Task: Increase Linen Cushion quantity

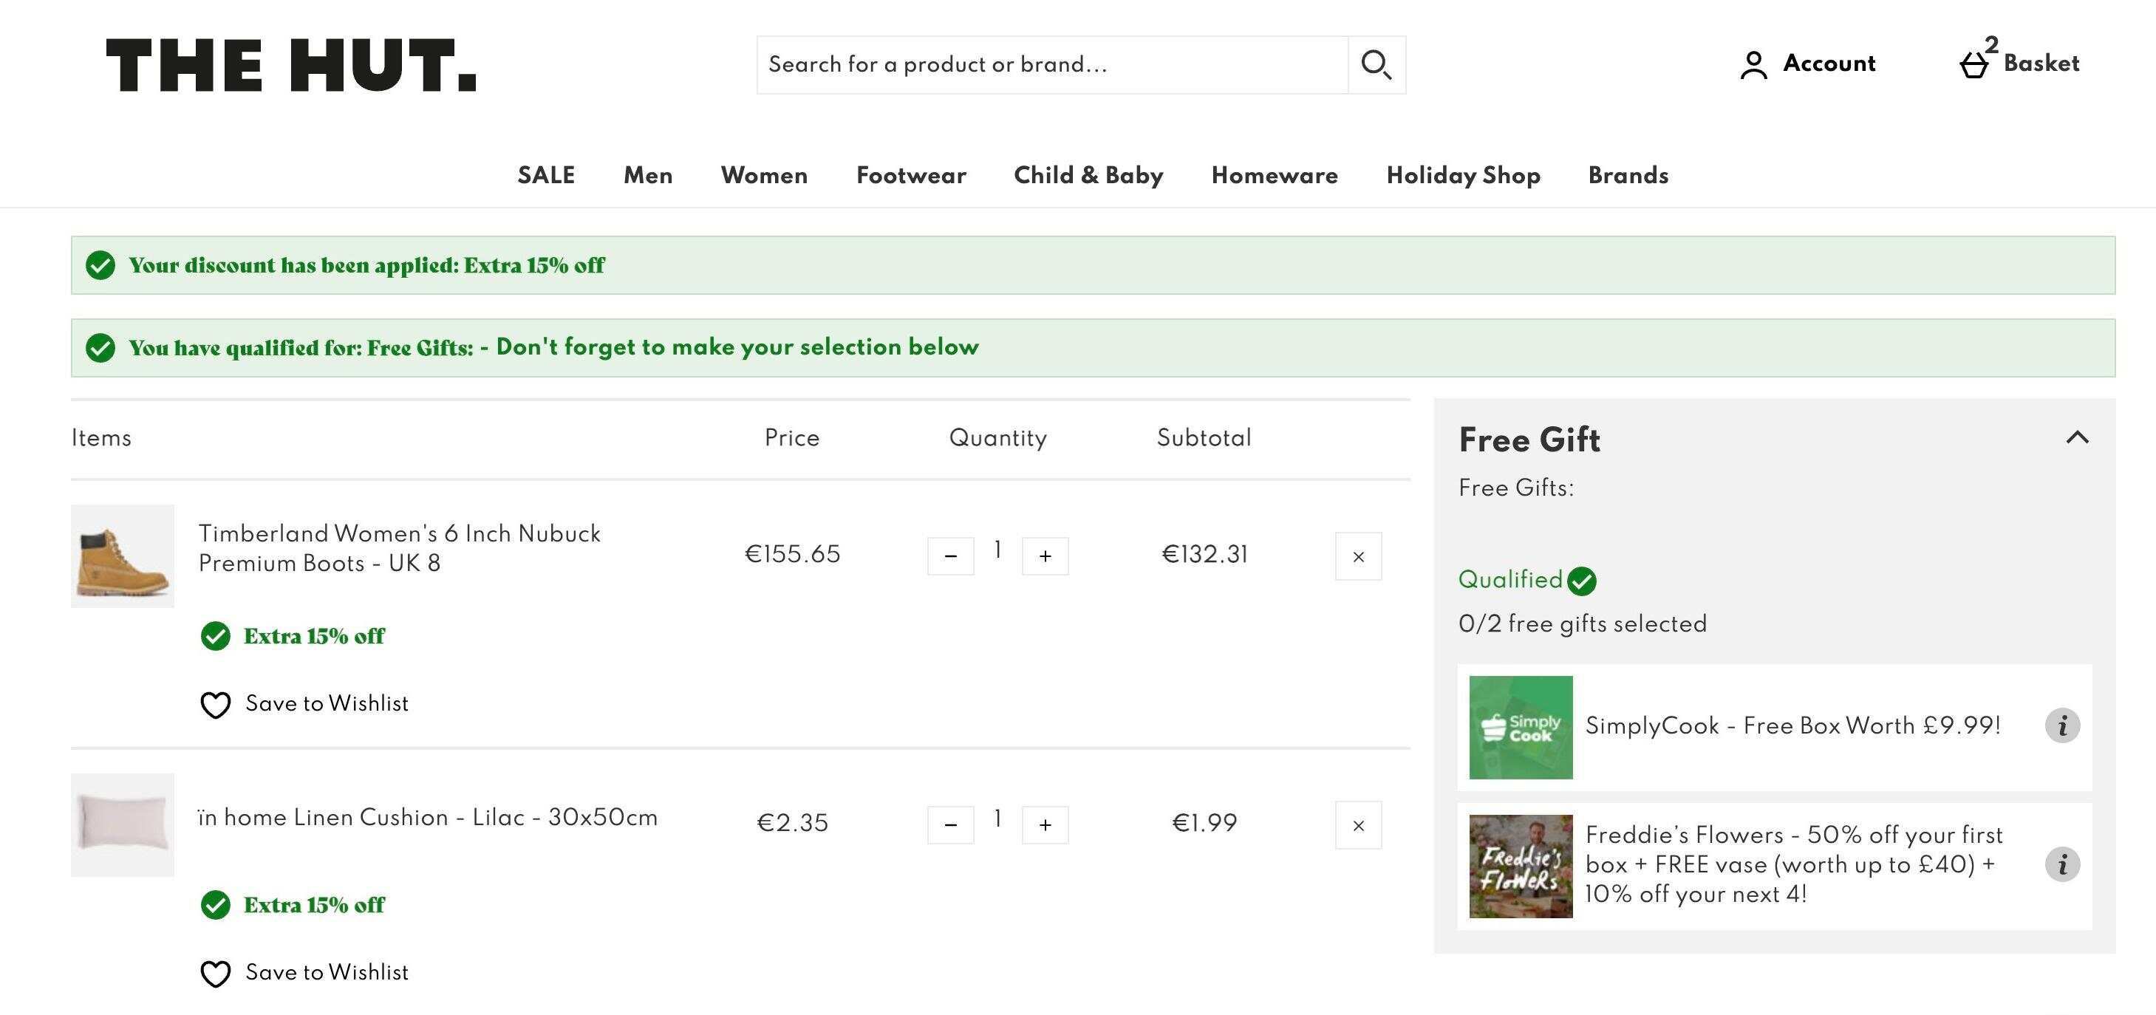Action: 1045,825
